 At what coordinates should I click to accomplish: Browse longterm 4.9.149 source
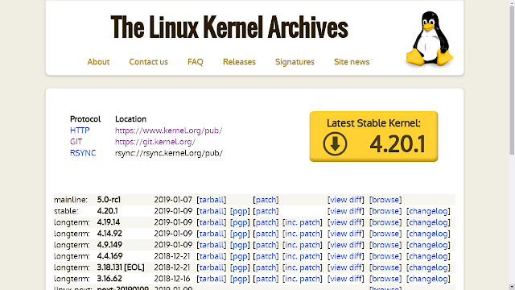click(385, 245)
